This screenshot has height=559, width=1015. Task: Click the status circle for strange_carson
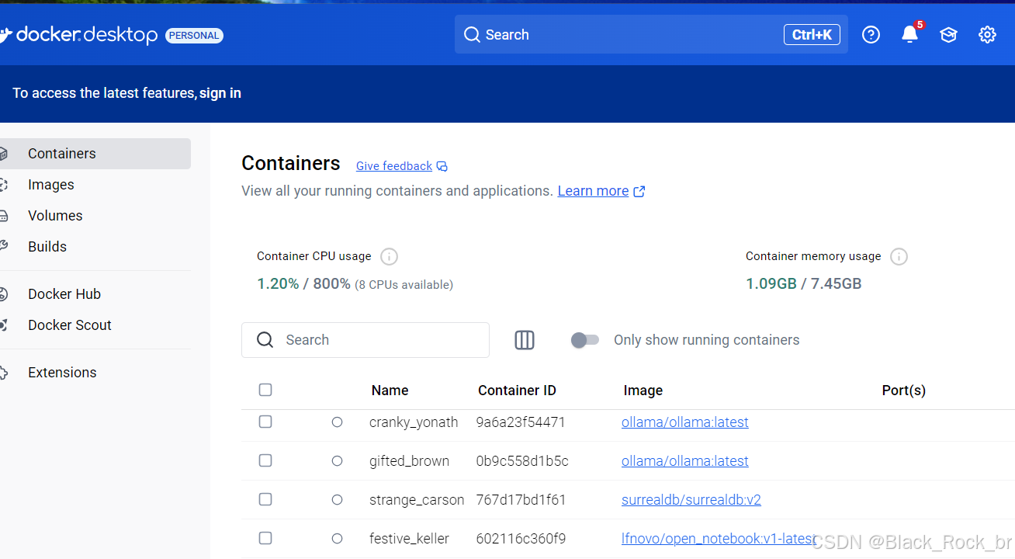click(337, 500)
